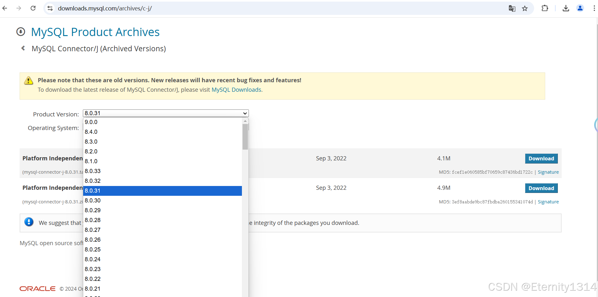598x297 pixels.
Task: Pick version 8.0.22 in dropdown
Action: (163, 279)
